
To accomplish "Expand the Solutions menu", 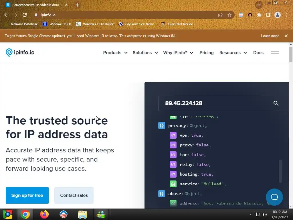I will (x=145, y=53).
